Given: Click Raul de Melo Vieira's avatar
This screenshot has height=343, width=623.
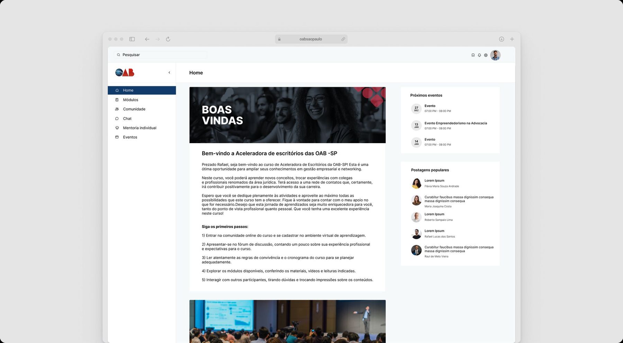Looking at the screenshot, I should 416,250.
